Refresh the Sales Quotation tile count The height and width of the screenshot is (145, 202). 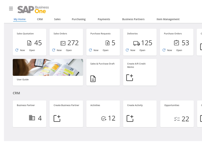pos(17,50)
